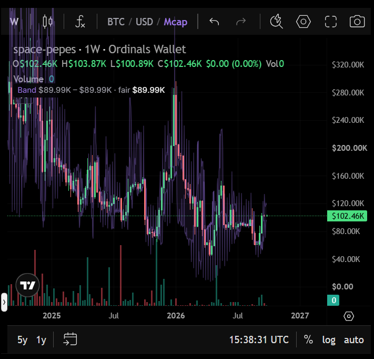The width and height of the screenshot is (374, 359).
Task: Click the Volume indicator label
Action: [28, 79]
